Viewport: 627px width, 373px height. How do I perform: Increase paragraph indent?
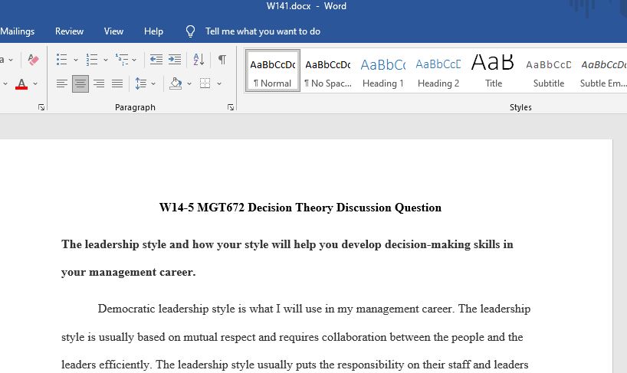pos(174,60)
